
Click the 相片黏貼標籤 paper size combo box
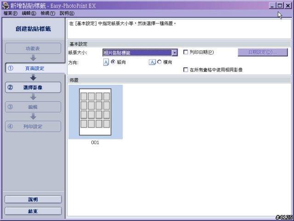click(x=140, y=53)
